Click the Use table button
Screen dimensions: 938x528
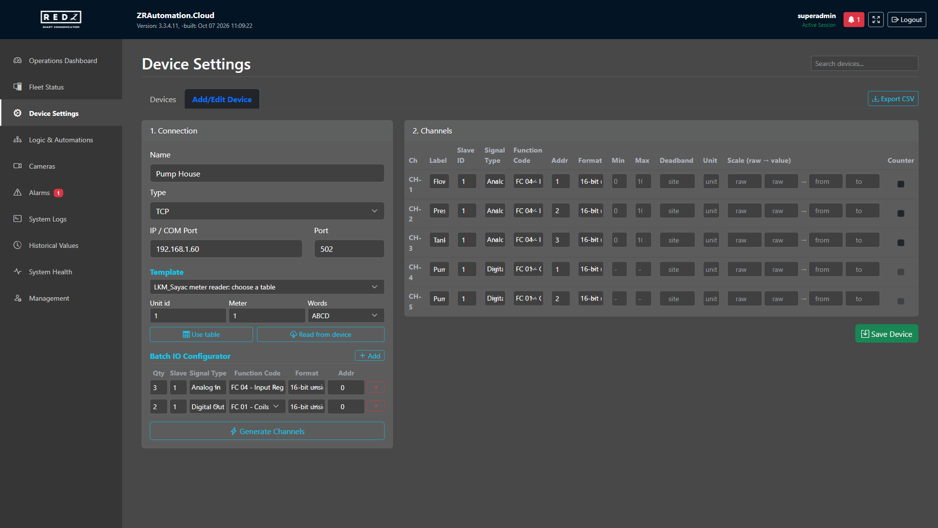click(x=201, y=334)
